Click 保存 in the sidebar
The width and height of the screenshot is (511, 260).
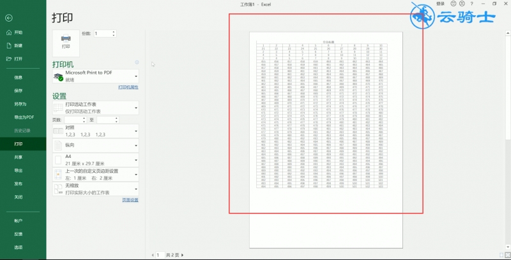pyautogui.click(x=23, y=90)
